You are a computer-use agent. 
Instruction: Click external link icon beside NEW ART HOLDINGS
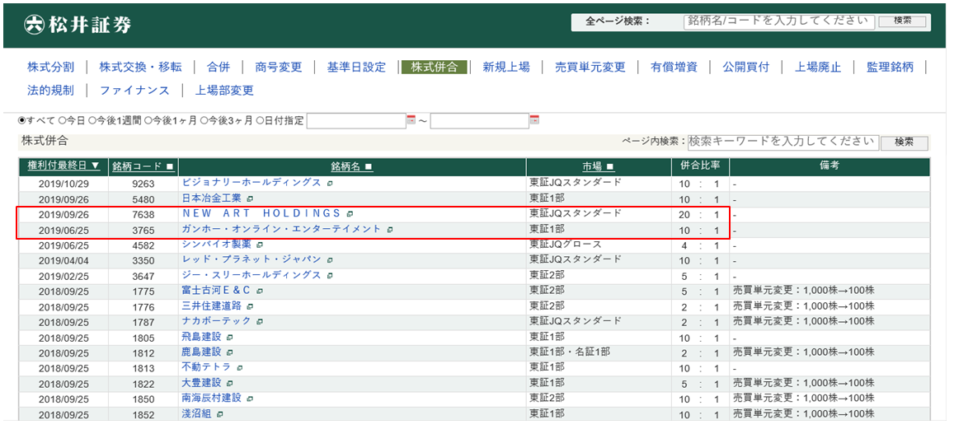350,213
